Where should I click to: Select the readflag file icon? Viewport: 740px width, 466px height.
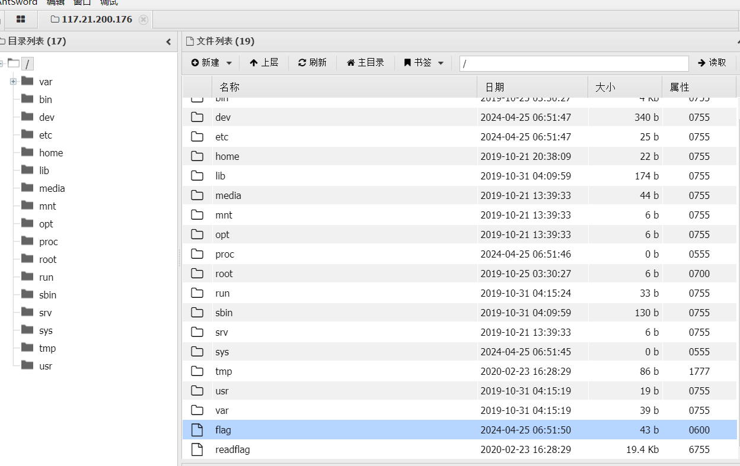pos(197,449)
